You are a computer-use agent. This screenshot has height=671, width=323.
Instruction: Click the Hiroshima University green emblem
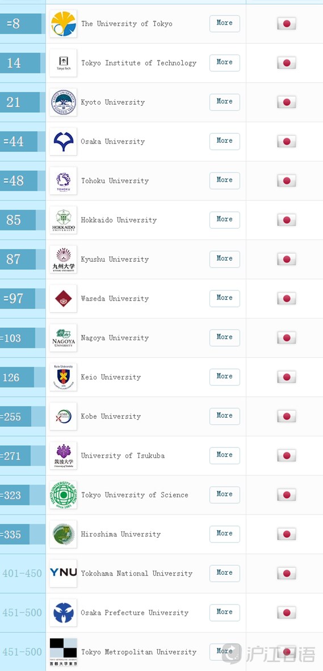pyautogui.click(x=63, y=534)
